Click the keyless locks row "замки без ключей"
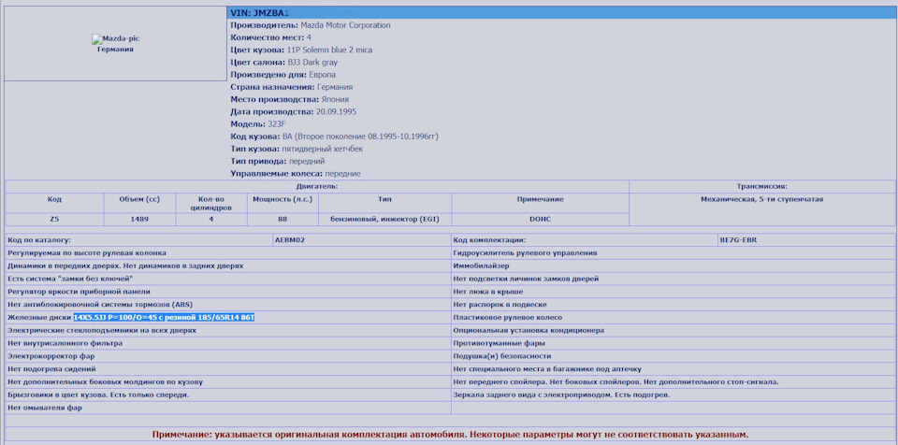Viewport: 898px width, 445px height. point(228,279)
